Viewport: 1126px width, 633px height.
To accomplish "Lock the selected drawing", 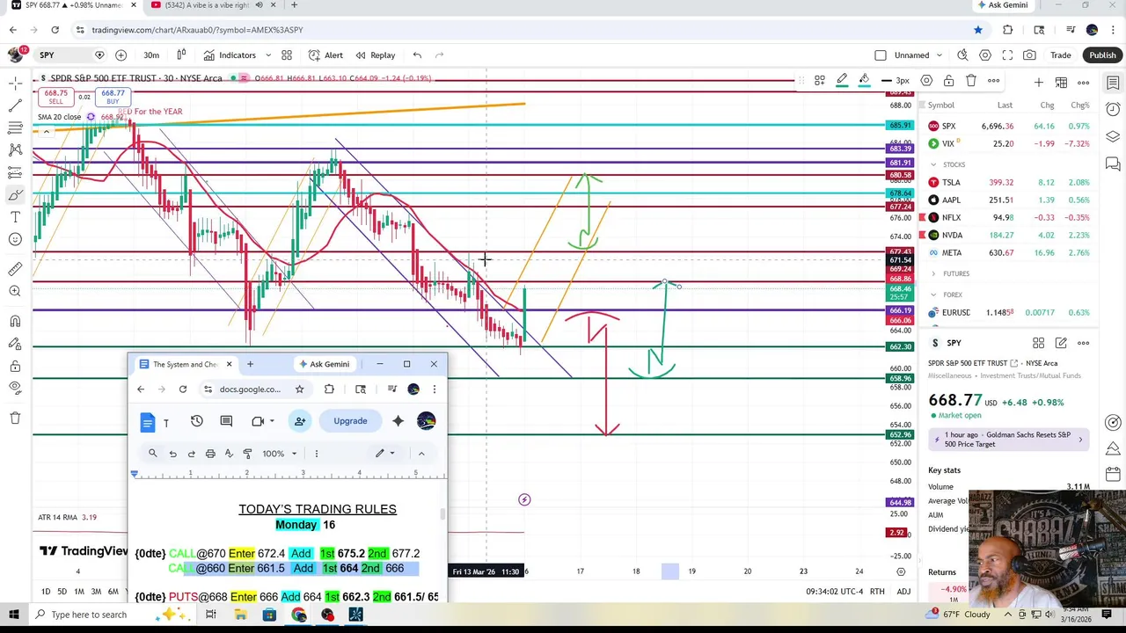I will coord(948,81).
